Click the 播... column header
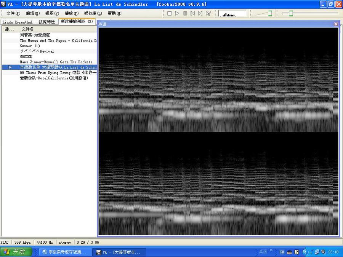This screenshot has height=257, width=343. 10,29
